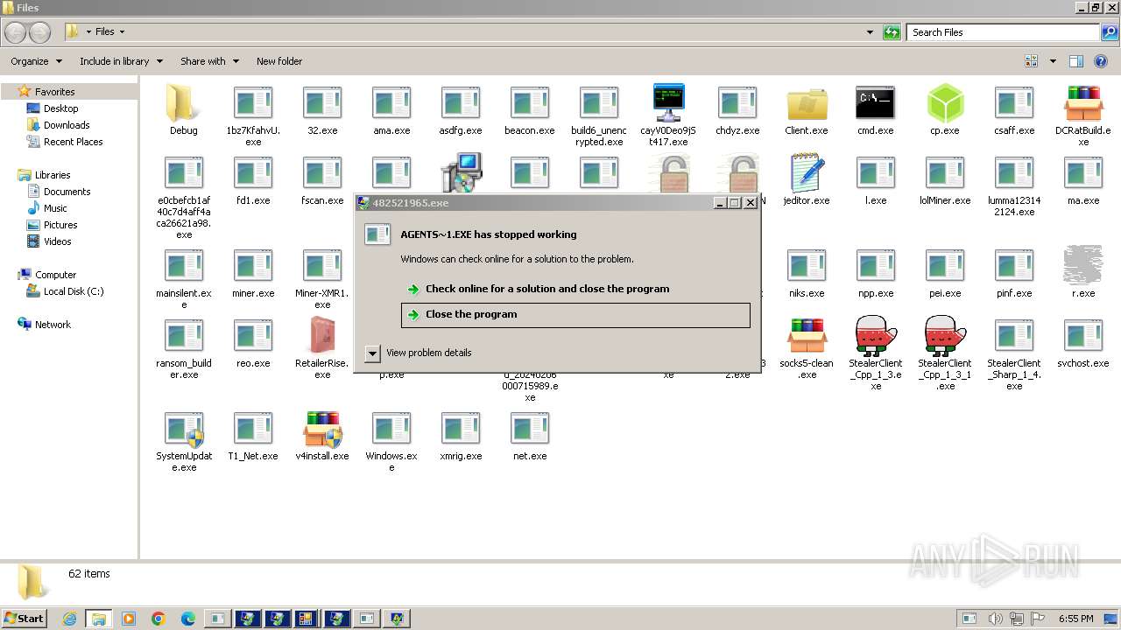Open Music library in navigation pane
Image resolution: width=1121 pixels, height=630 pixels.
point(55,208)
